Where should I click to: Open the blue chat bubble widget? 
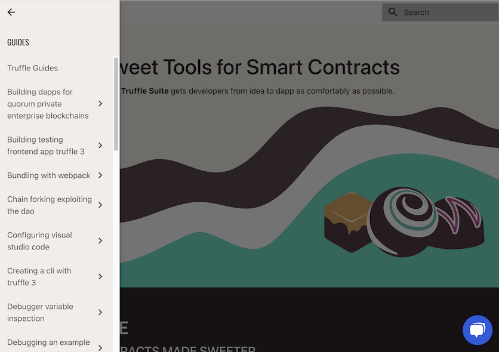point(478,330)
